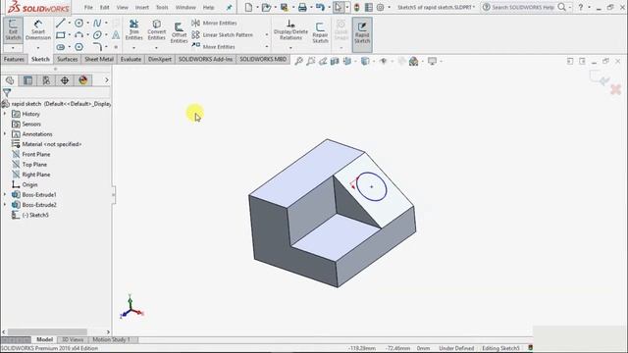Select the Smart Dimension tool
The image size is (628, 353).
pos(38,30)
